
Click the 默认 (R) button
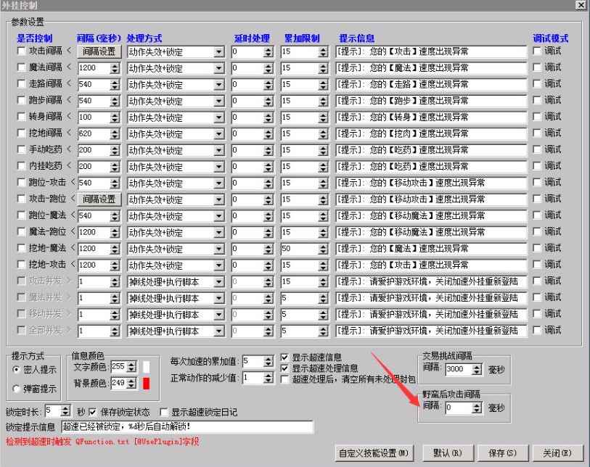click(448, 453)
